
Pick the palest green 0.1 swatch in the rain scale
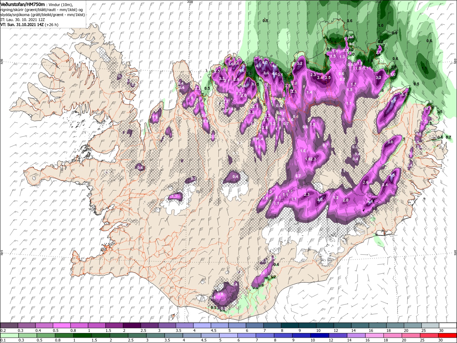(x=9, y=335)
